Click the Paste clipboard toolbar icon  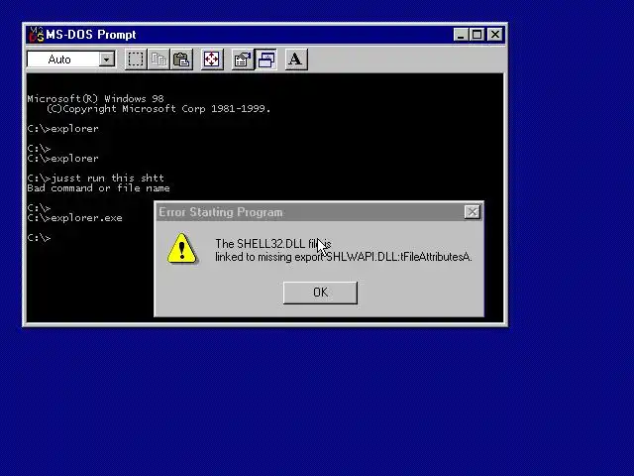(x=181, y=59)
